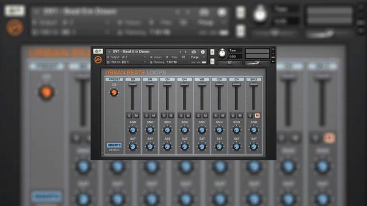Image resolution: width=367 pixels, height=206 pixels.
Task: Show the instrument info icon
Action: (202, 51)
